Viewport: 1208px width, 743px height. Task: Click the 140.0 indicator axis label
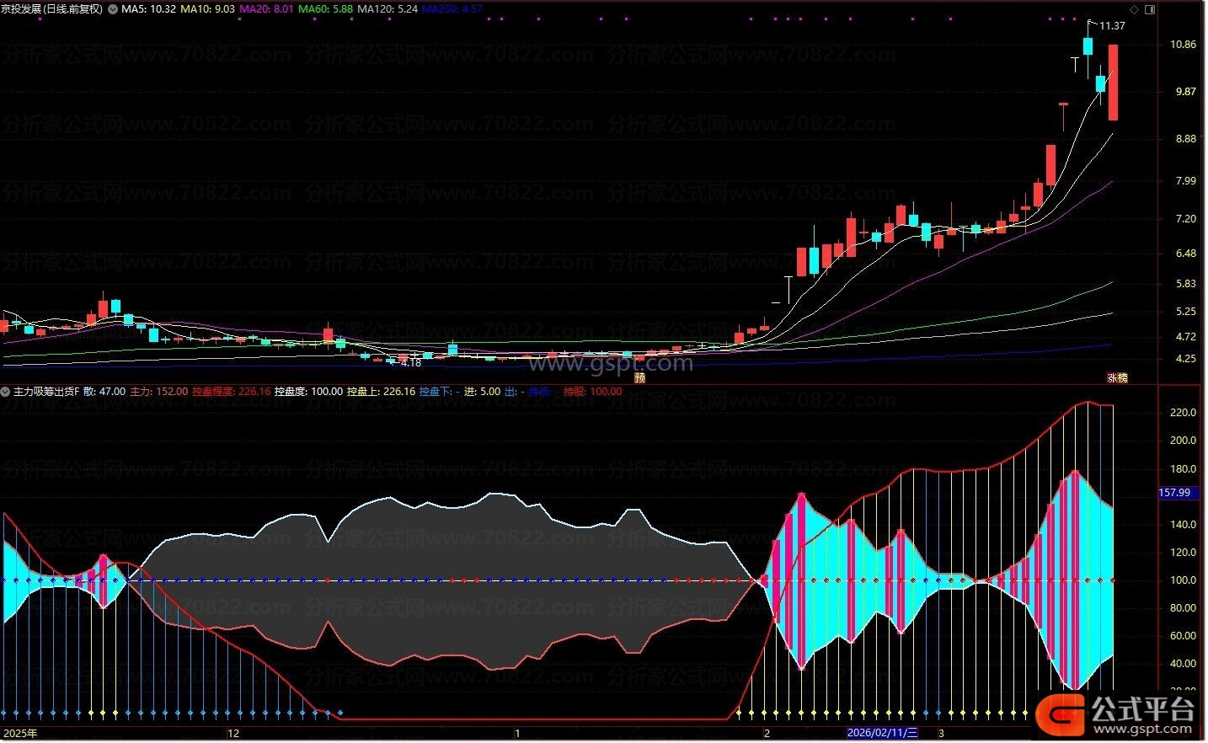click(x=1184, y=525)
